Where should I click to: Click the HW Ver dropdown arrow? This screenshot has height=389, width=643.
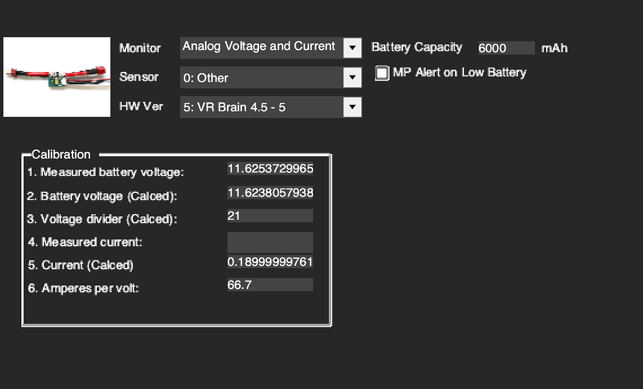tap(352, 107)
